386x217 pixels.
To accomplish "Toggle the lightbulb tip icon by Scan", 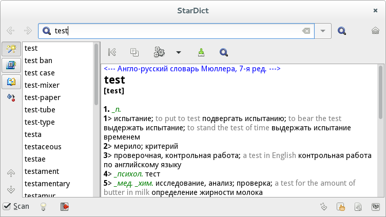I will click(x=44, y=207).
